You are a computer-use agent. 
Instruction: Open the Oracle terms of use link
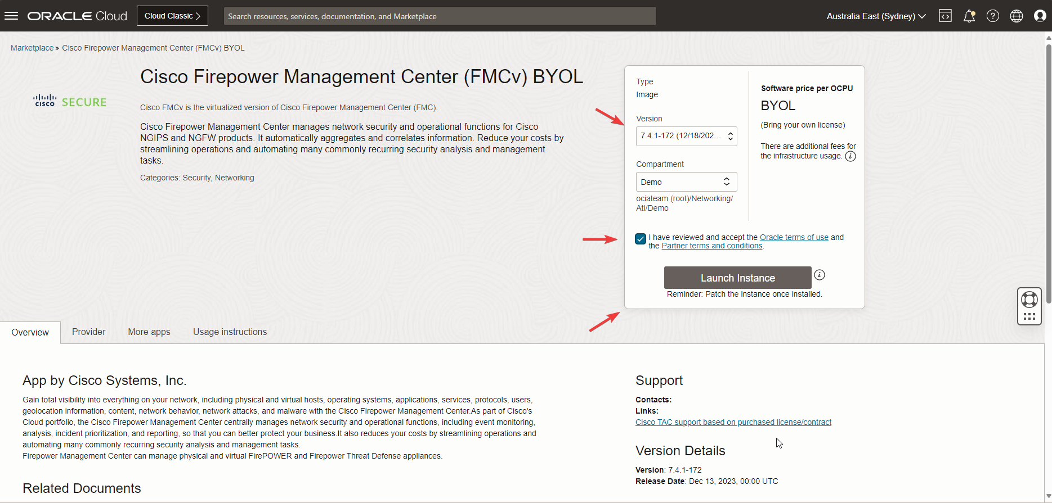[x=794, y=237]
